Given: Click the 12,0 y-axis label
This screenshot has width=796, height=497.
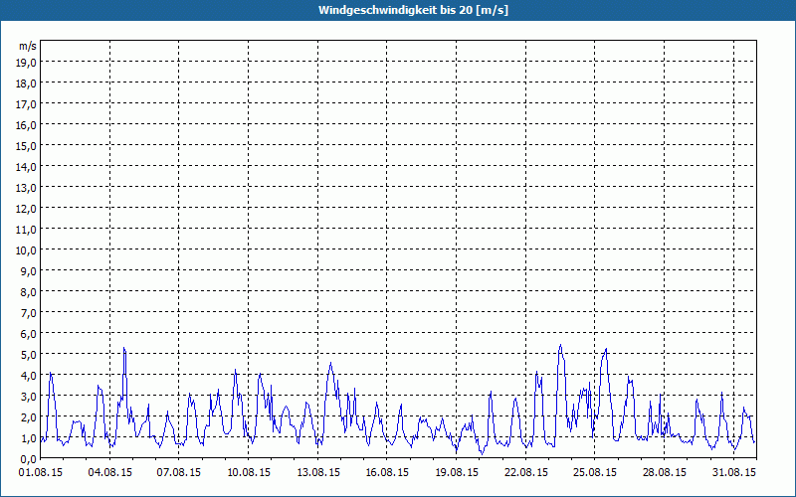Looking at the screenshot, I should [28, 209].
